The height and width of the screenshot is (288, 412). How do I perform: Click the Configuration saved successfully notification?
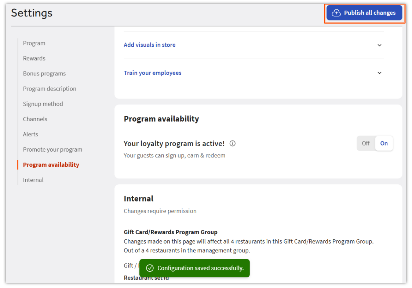pyautogui.click(x=200, y=268)
